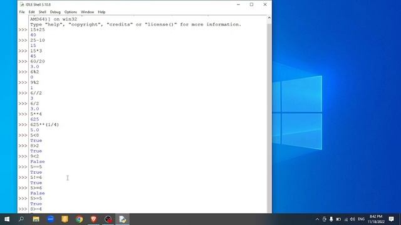Click the line '25-10'
Image resolution: width=401 pixels, height=225 pixels.
point(38,40)
